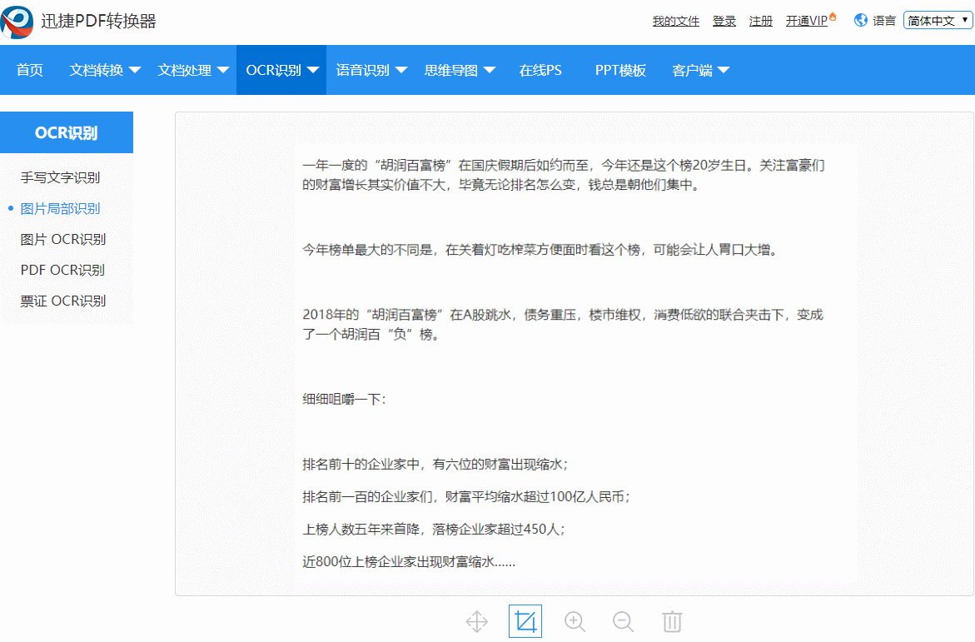Click the VIP flame icon next to 开通VIP
The width and height of the screenshot is (975, 642).
coord(832,16)
